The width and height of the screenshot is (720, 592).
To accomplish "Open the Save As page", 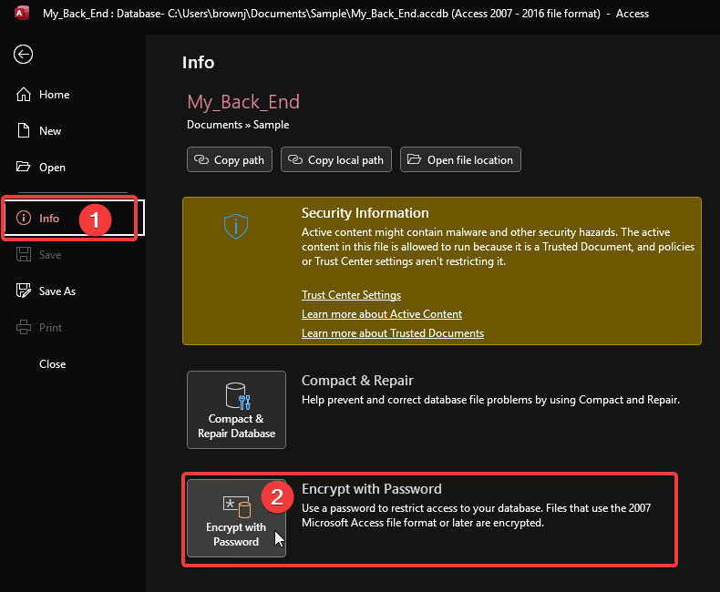I will [57, 291].
